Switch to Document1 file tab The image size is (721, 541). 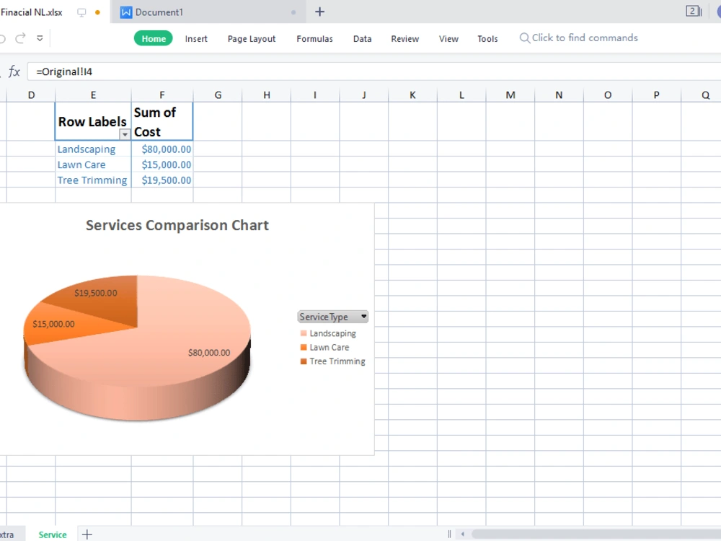coord(208,12)
